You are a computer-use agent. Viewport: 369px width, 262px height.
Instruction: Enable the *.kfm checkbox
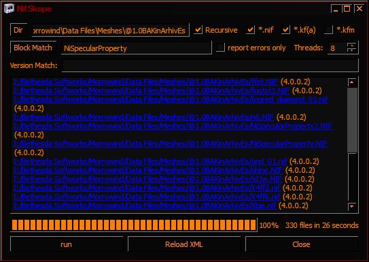328,30
